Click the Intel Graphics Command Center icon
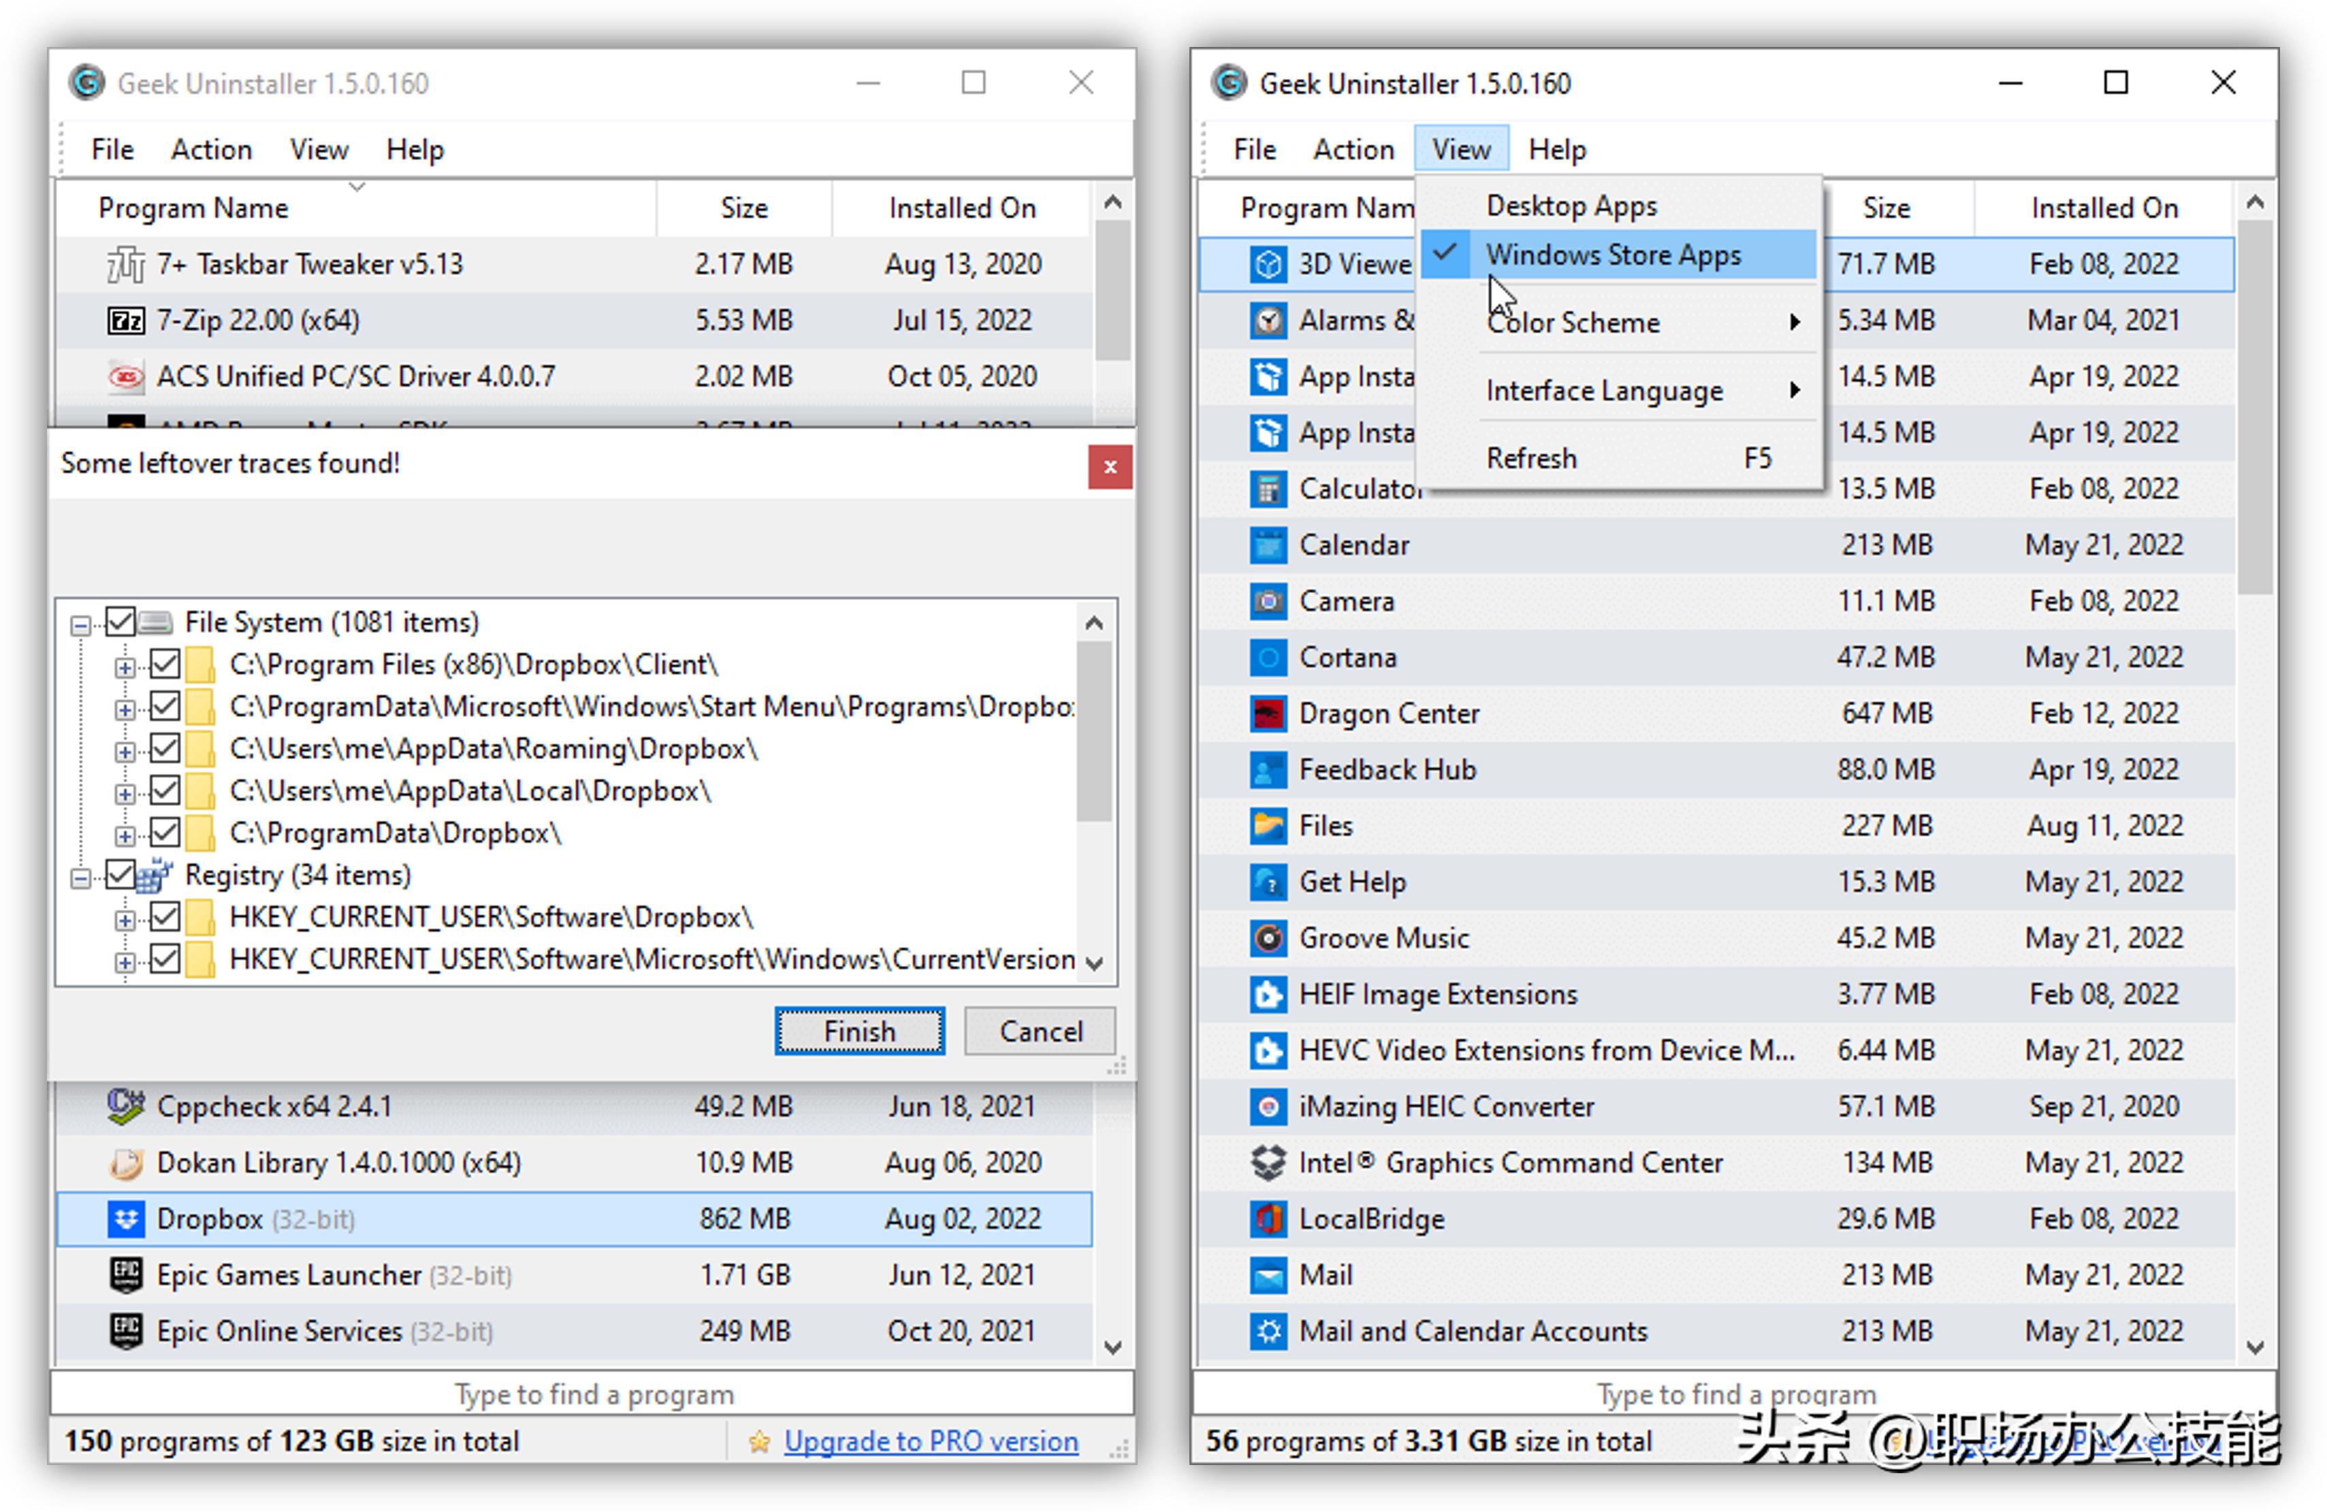Image resolution: width=2327 pixels, height=1512 pixels. click(x=1268, y=1162)
